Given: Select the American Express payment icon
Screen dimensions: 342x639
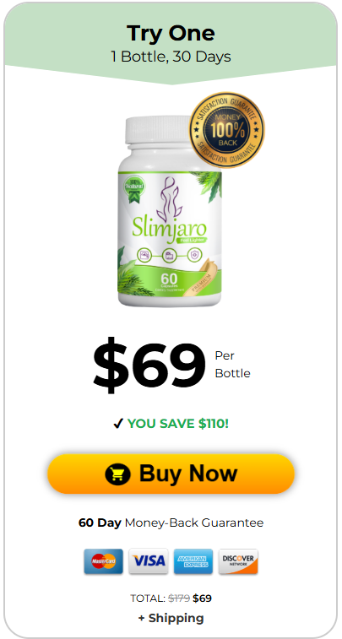Looking at the screenshot, I should click(193, 561).
